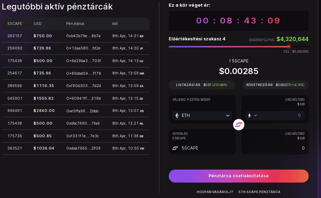Click Pénztárca csatlakoztatása button
Viewport: 321px width, 198px height.
[x=238, y=176]
